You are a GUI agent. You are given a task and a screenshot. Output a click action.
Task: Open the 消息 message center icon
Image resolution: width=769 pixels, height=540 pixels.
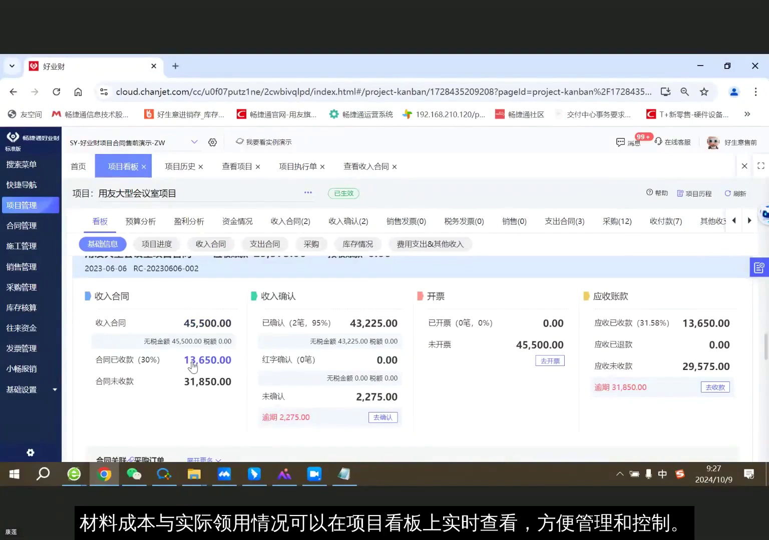[621, 142]
